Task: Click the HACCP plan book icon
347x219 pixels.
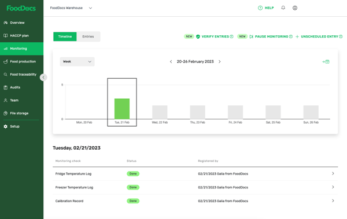Action: (x=6, y=36)
